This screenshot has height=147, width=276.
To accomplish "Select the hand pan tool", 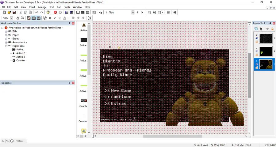I will click(x=17, y=18).
